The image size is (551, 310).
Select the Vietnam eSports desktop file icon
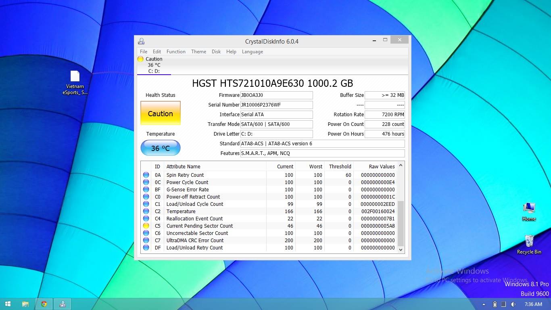coord(75,83)
